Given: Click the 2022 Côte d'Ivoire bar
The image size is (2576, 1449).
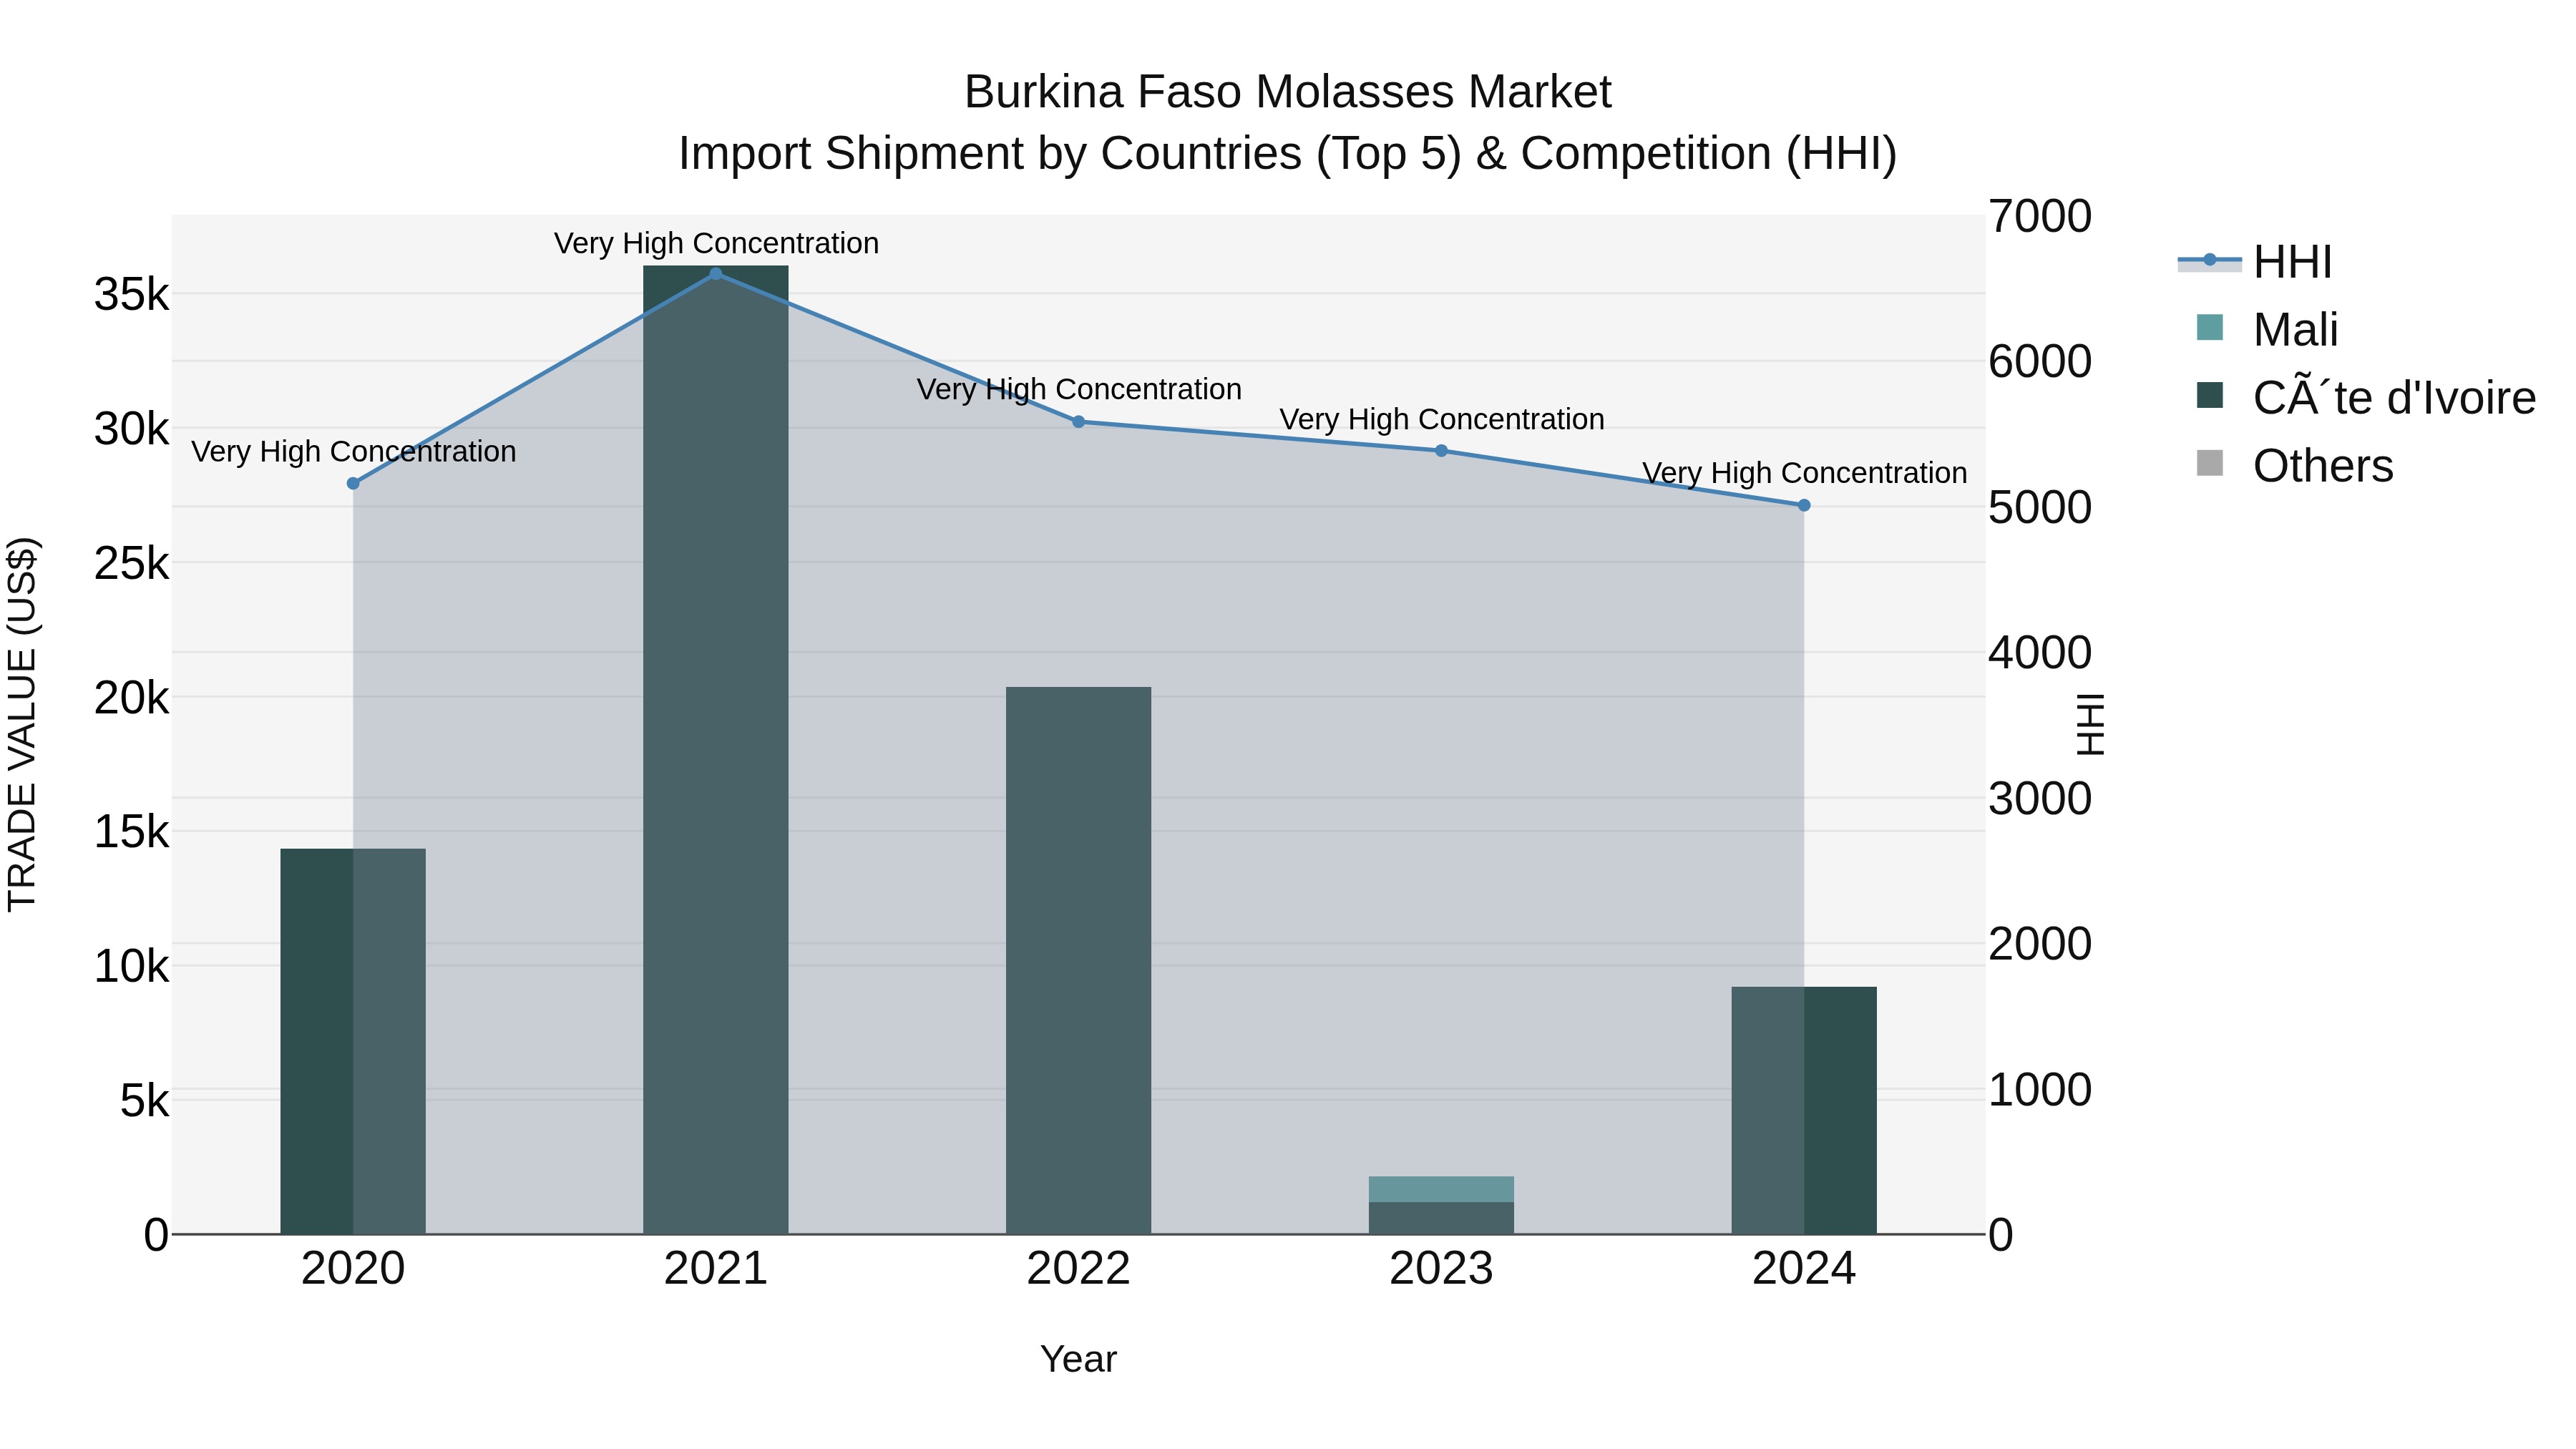Looking at the screenshot, I should pyautogui.click(x=1079, y=960).
